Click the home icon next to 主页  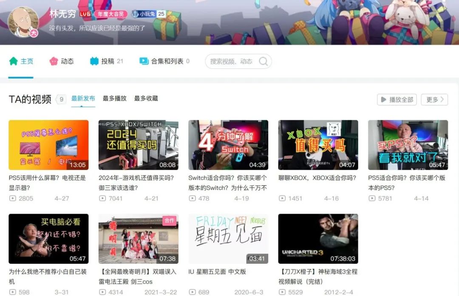click(x=14, y=61)
